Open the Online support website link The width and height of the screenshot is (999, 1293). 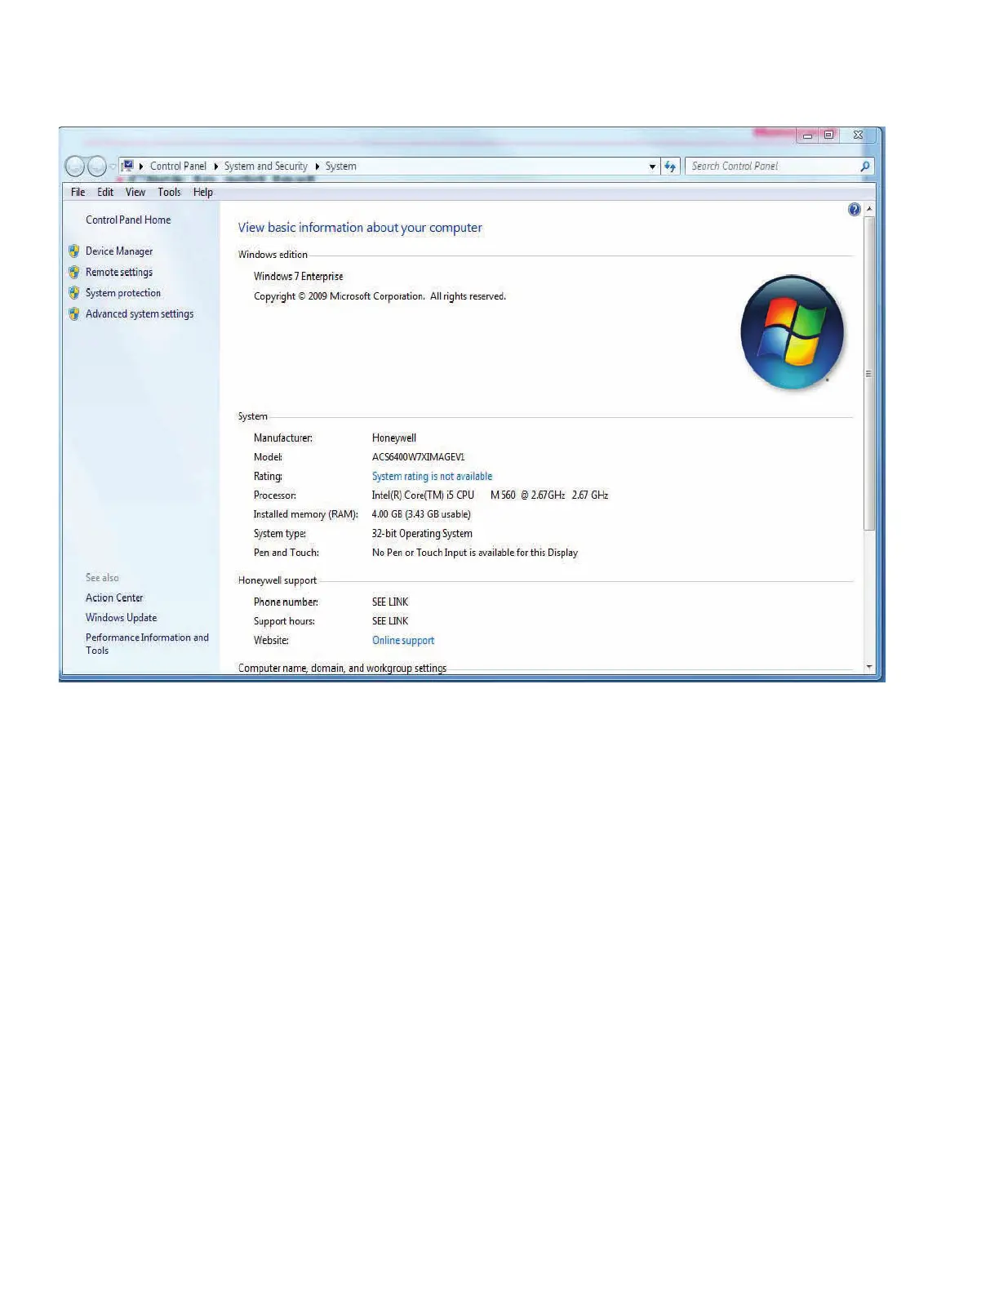pos(403,641)
